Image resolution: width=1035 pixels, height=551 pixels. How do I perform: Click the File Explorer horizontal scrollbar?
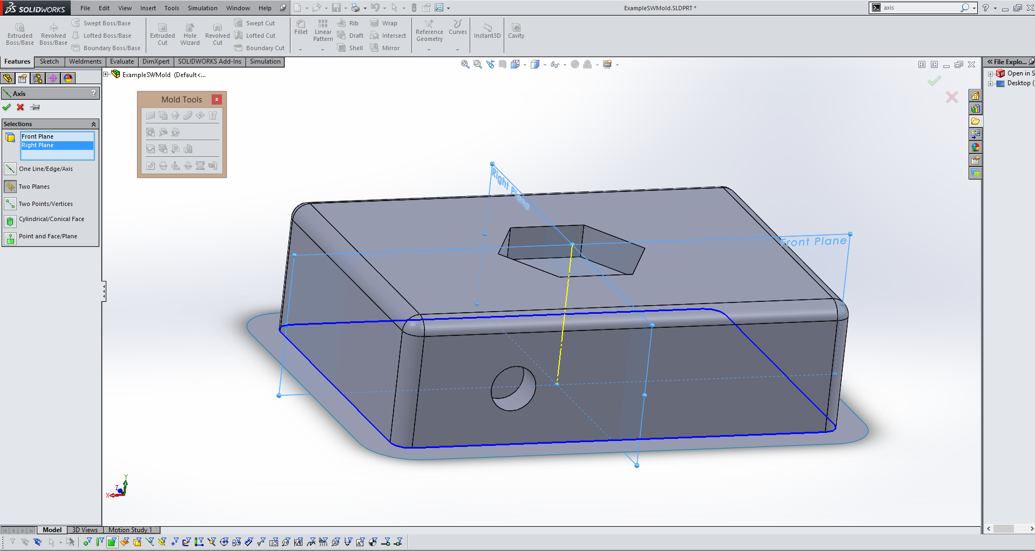point(1010,529)
